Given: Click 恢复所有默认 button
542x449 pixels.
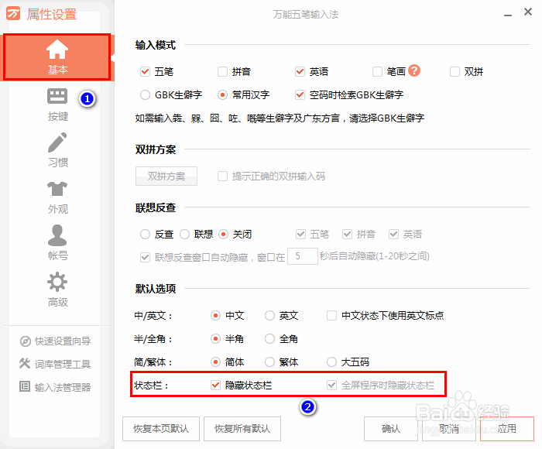Looking at the screenshot, I should [x=242, y=429].
